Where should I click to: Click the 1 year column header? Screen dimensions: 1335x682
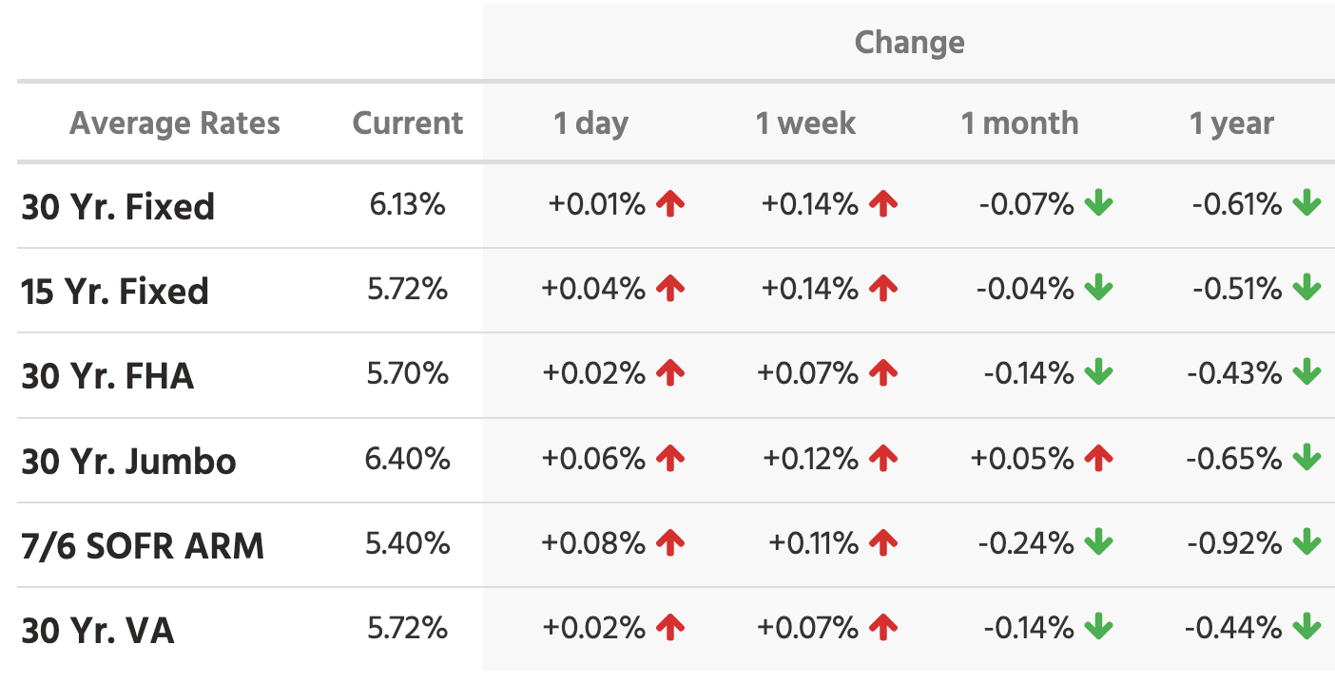(1231, 123)
